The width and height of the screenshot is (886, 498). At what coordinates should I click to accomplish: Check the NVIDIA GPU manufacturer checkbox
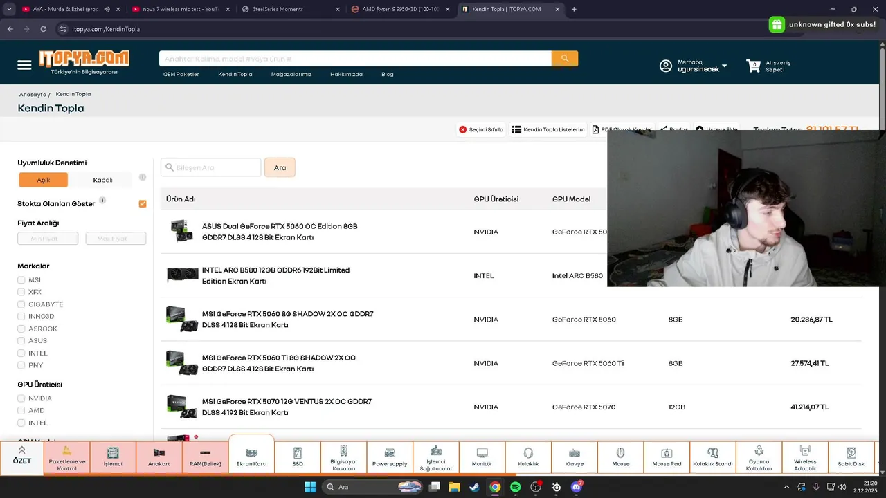pyautogui.click(x=21, y=398)
